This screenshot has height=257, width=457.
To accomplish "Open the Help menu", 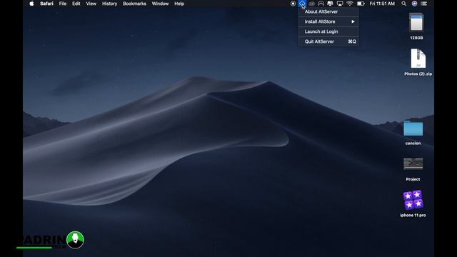I will [x=179, y=4].
